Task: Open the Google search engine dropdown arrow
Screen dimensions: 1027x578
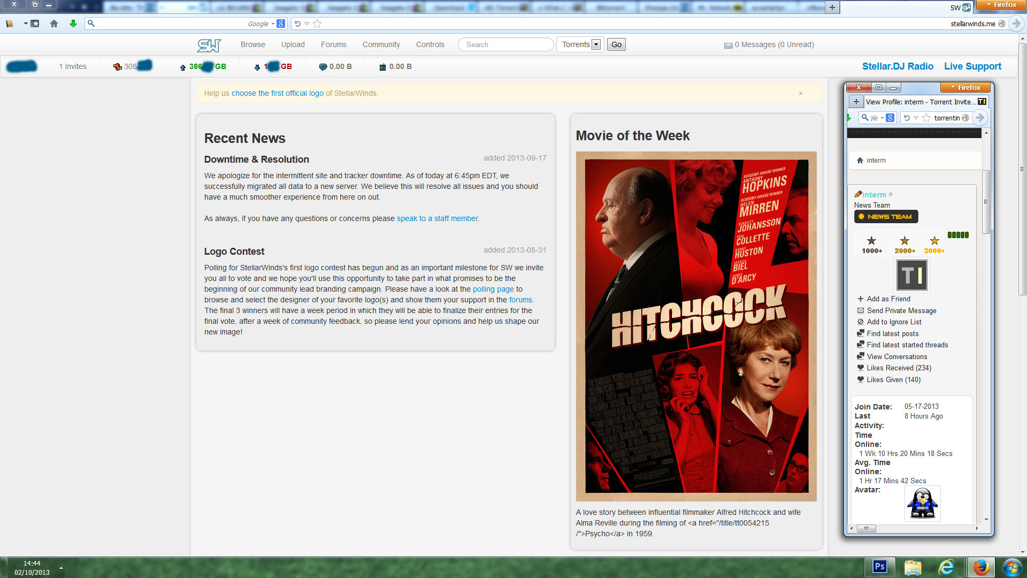Action: click(273, 24)
